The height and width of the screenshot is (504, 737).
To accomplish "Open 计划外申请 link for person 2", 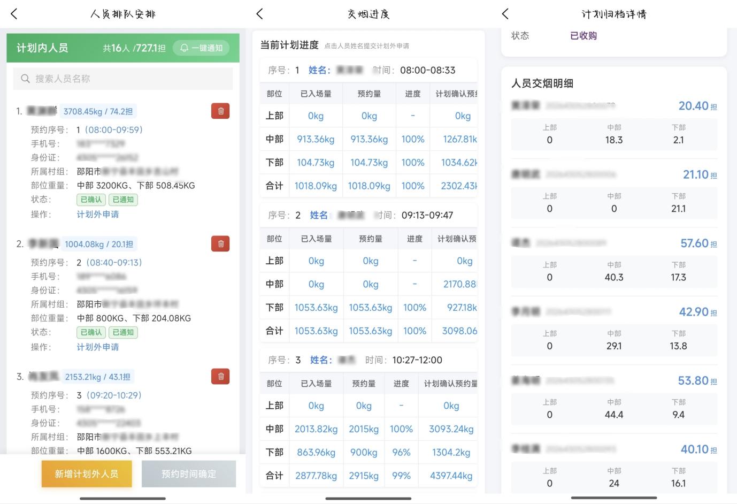I will (x=98, y=347).
